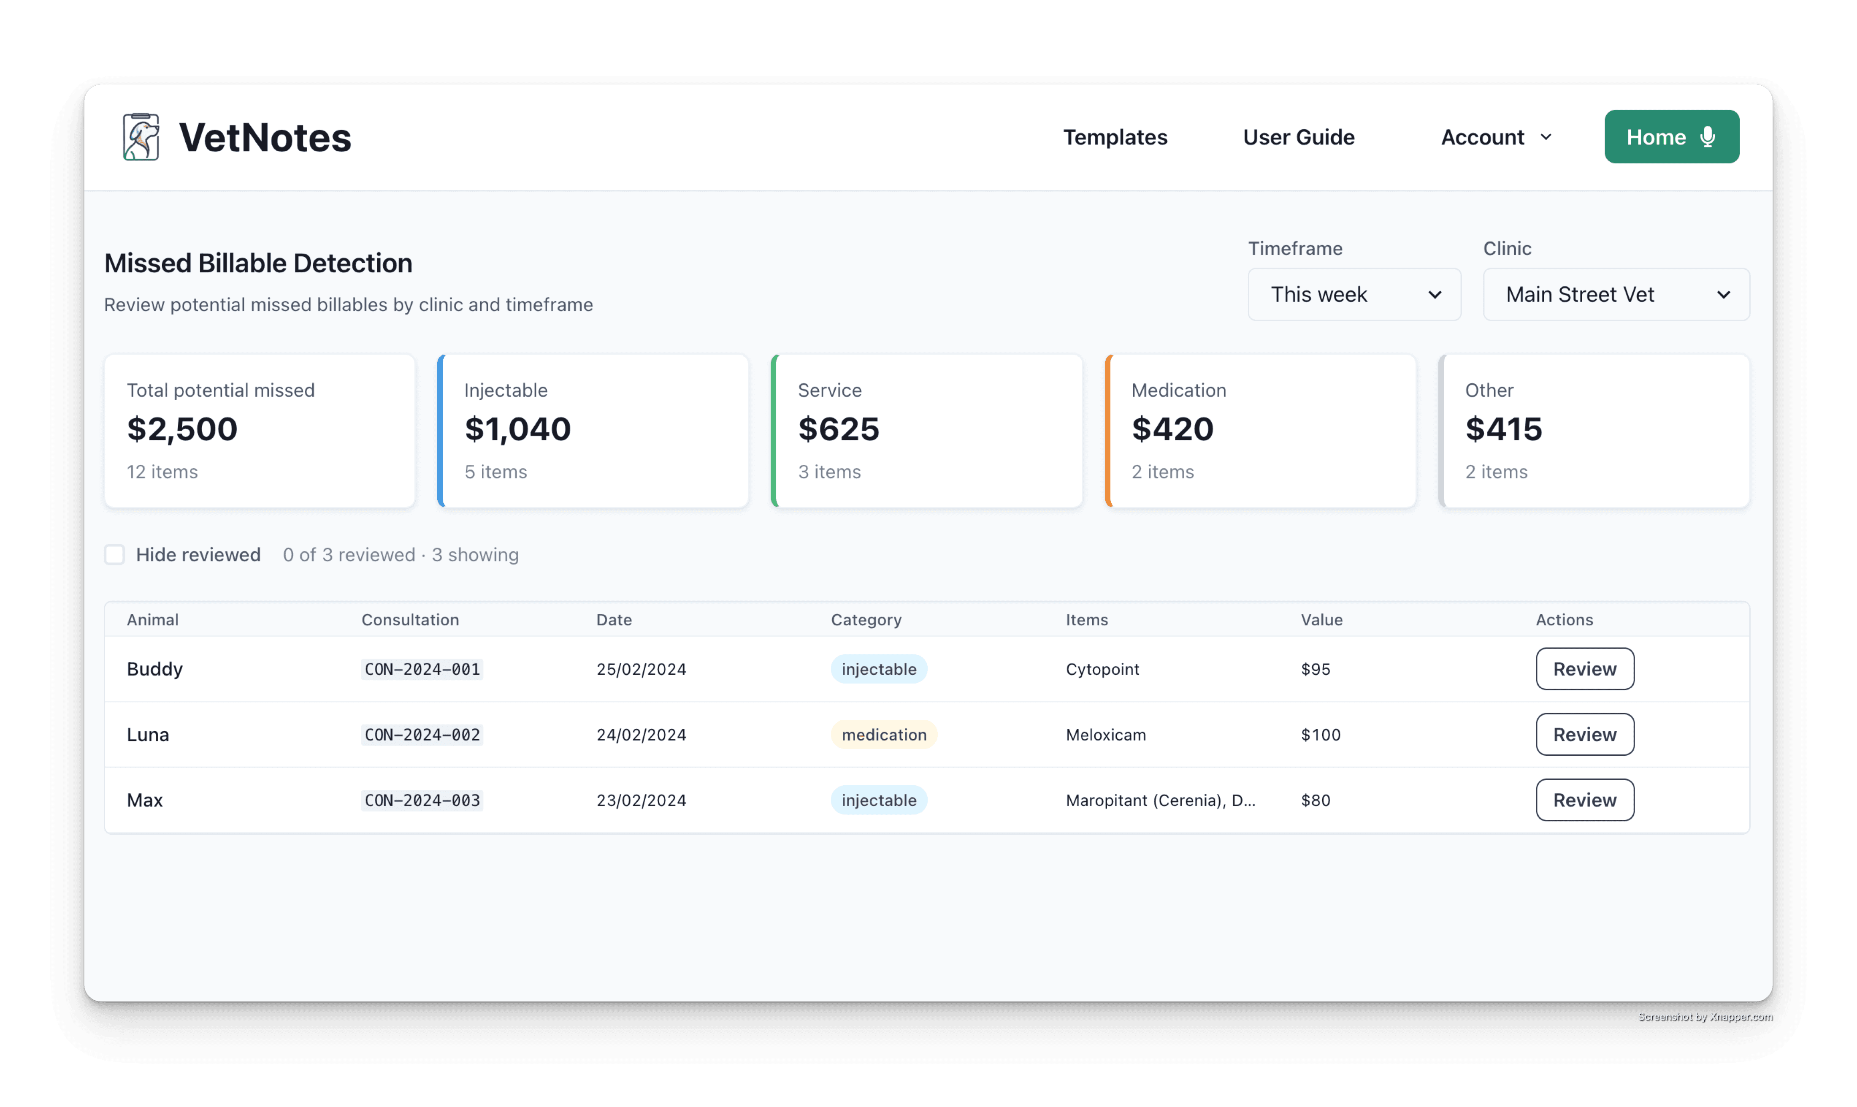Image resolution: width=1857 pixels, height=1107 pixels.
Task: Click Review for Max's consultation
Action: click(1584, 800)
